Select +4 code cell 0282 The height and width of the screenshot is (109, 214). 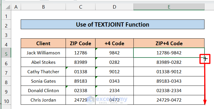[114, 62]
